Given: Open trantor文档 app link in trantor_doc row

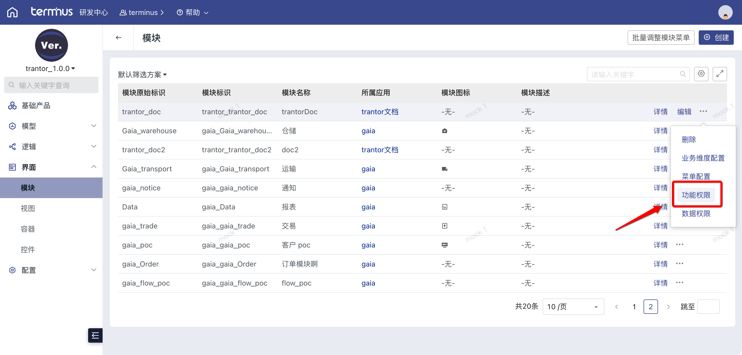Looking at the screenshot, I should pyautogui.click(x=380, y=112).
